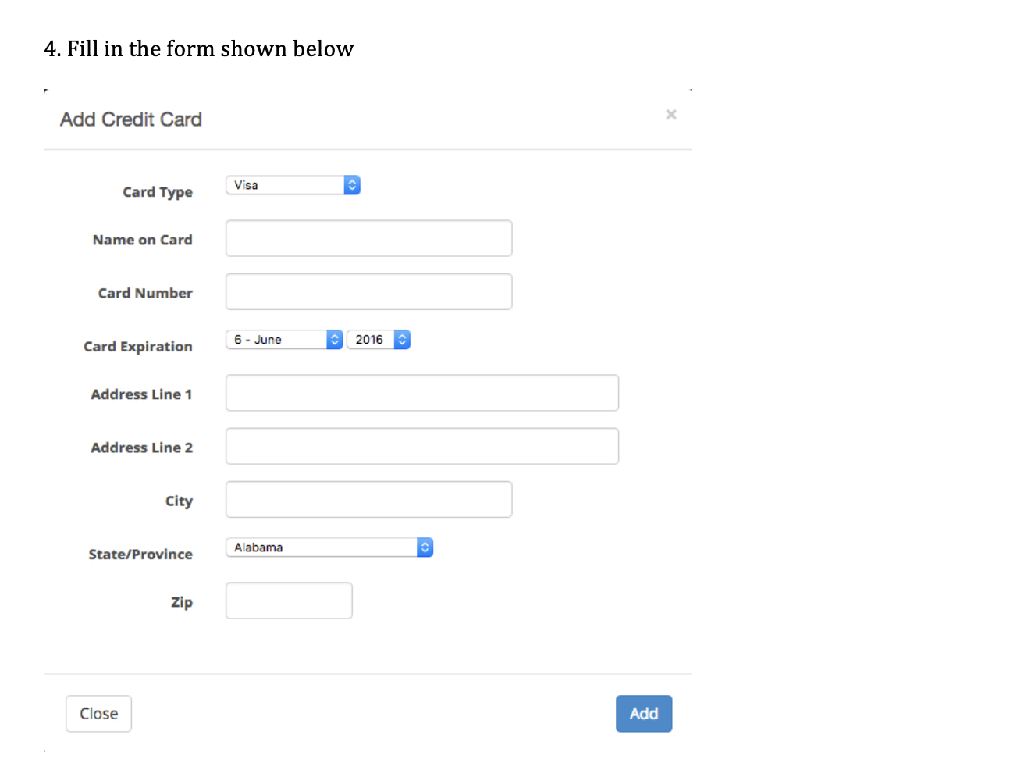Viewport: 1010px width, 781px height.
Task: Click inside the Name on Card field
Action: pyautogui.click(x=368, y=238)
